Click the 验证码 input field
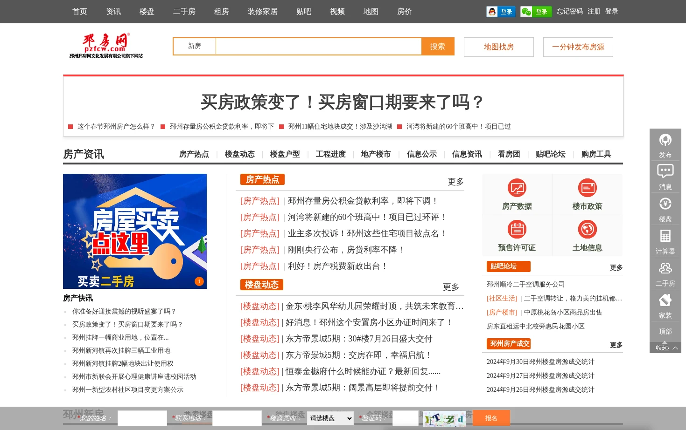 [x=406, y=418]
